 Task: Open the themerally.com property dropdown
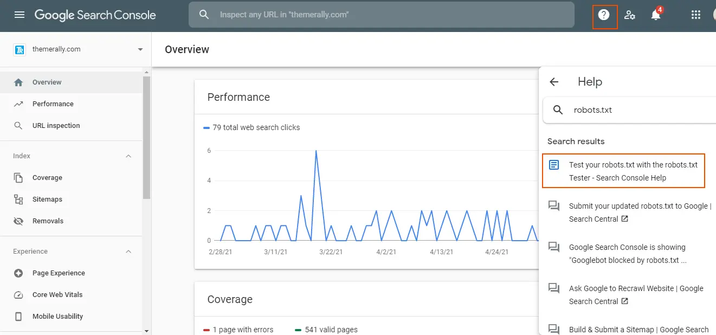140,49
